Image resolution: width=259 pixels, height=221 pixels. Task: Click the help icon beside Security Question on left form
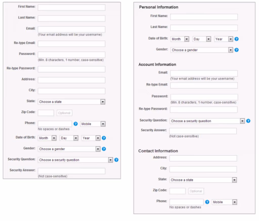[116, 160]
